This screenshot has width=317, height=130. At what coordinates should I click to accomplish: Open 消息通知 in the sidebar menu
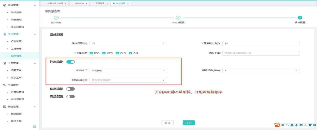click(x=16, y=19)
